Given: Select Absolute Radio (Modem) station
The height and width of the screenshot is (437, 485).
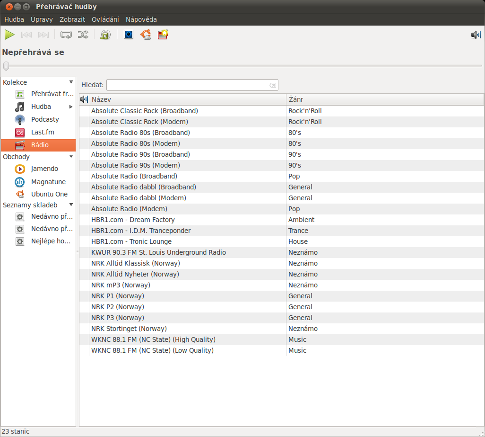Looking at the screenshot, I should [x=281, y=209].
